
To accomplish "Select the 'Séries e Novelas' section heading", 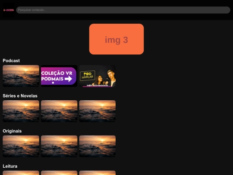I will [20, 96].
